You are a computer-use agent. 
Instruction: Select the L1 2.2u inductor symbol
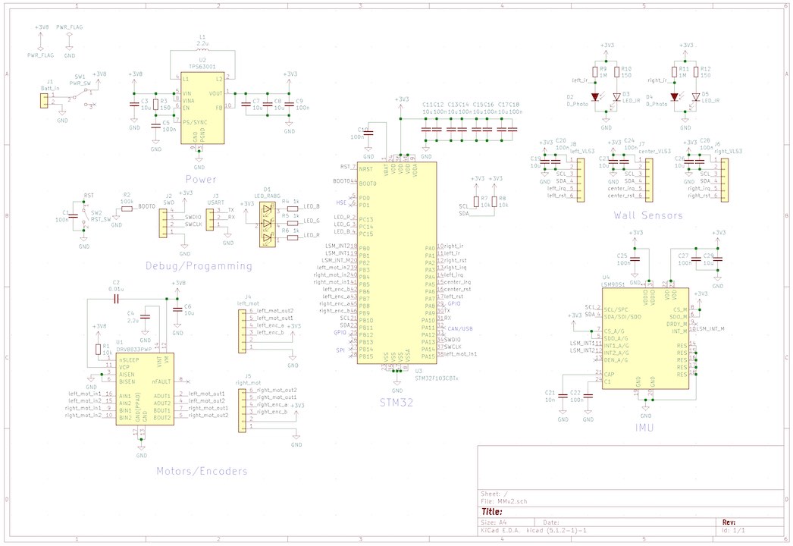[202, 50]
